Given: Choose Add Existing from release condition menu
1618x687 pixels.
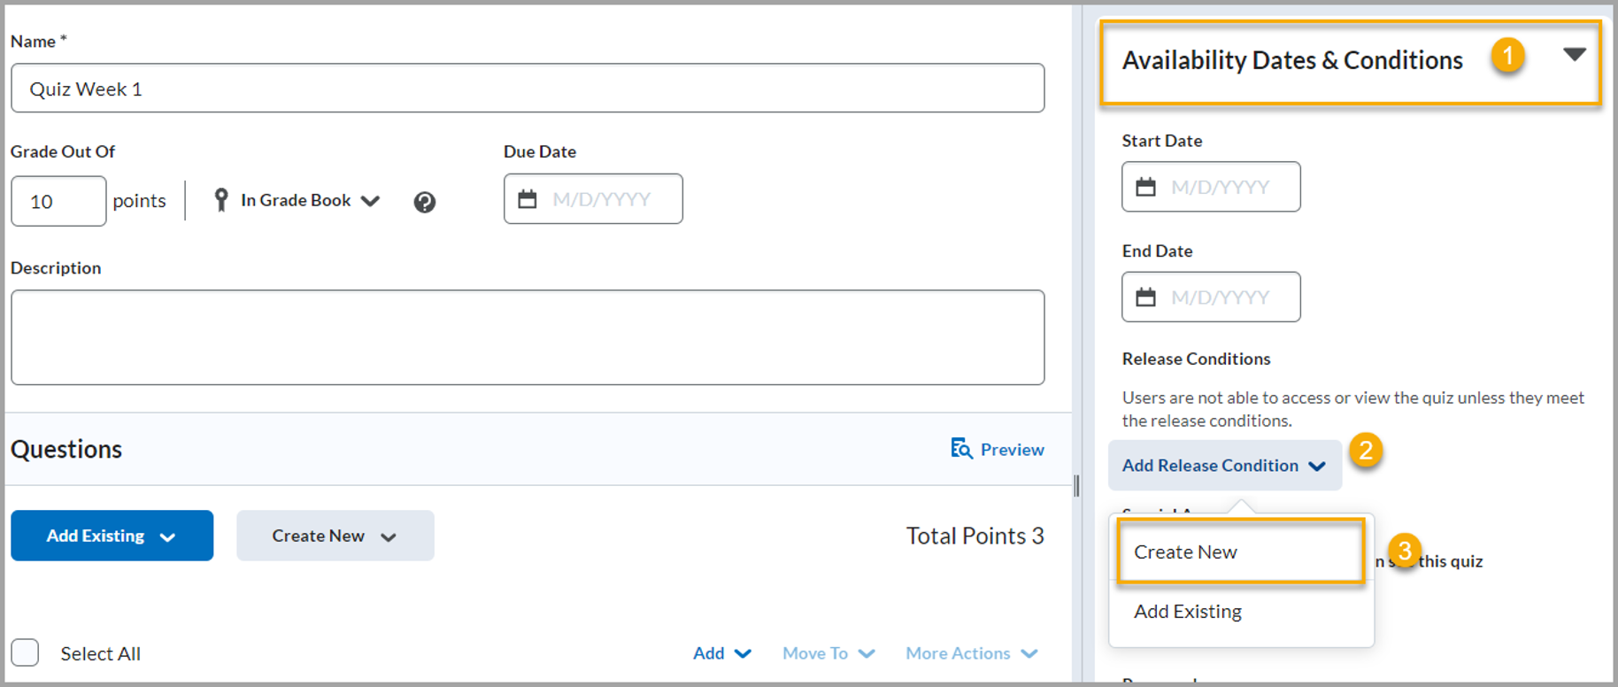Looking at the screenshot, I should (1188, 612).
